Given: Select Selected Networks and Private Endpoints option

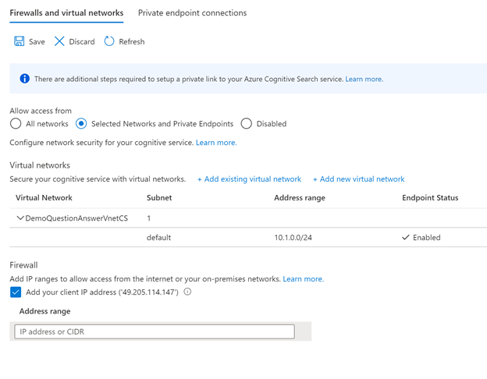Looking at the screenshot, I should coord(81,123).
